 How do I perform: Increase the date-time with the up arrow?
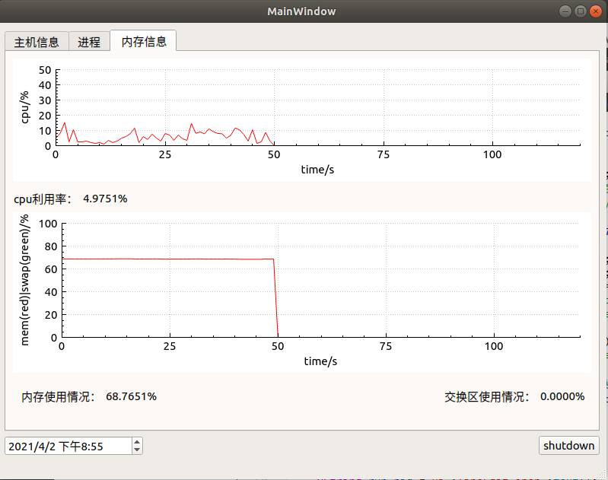click(137, 442)
